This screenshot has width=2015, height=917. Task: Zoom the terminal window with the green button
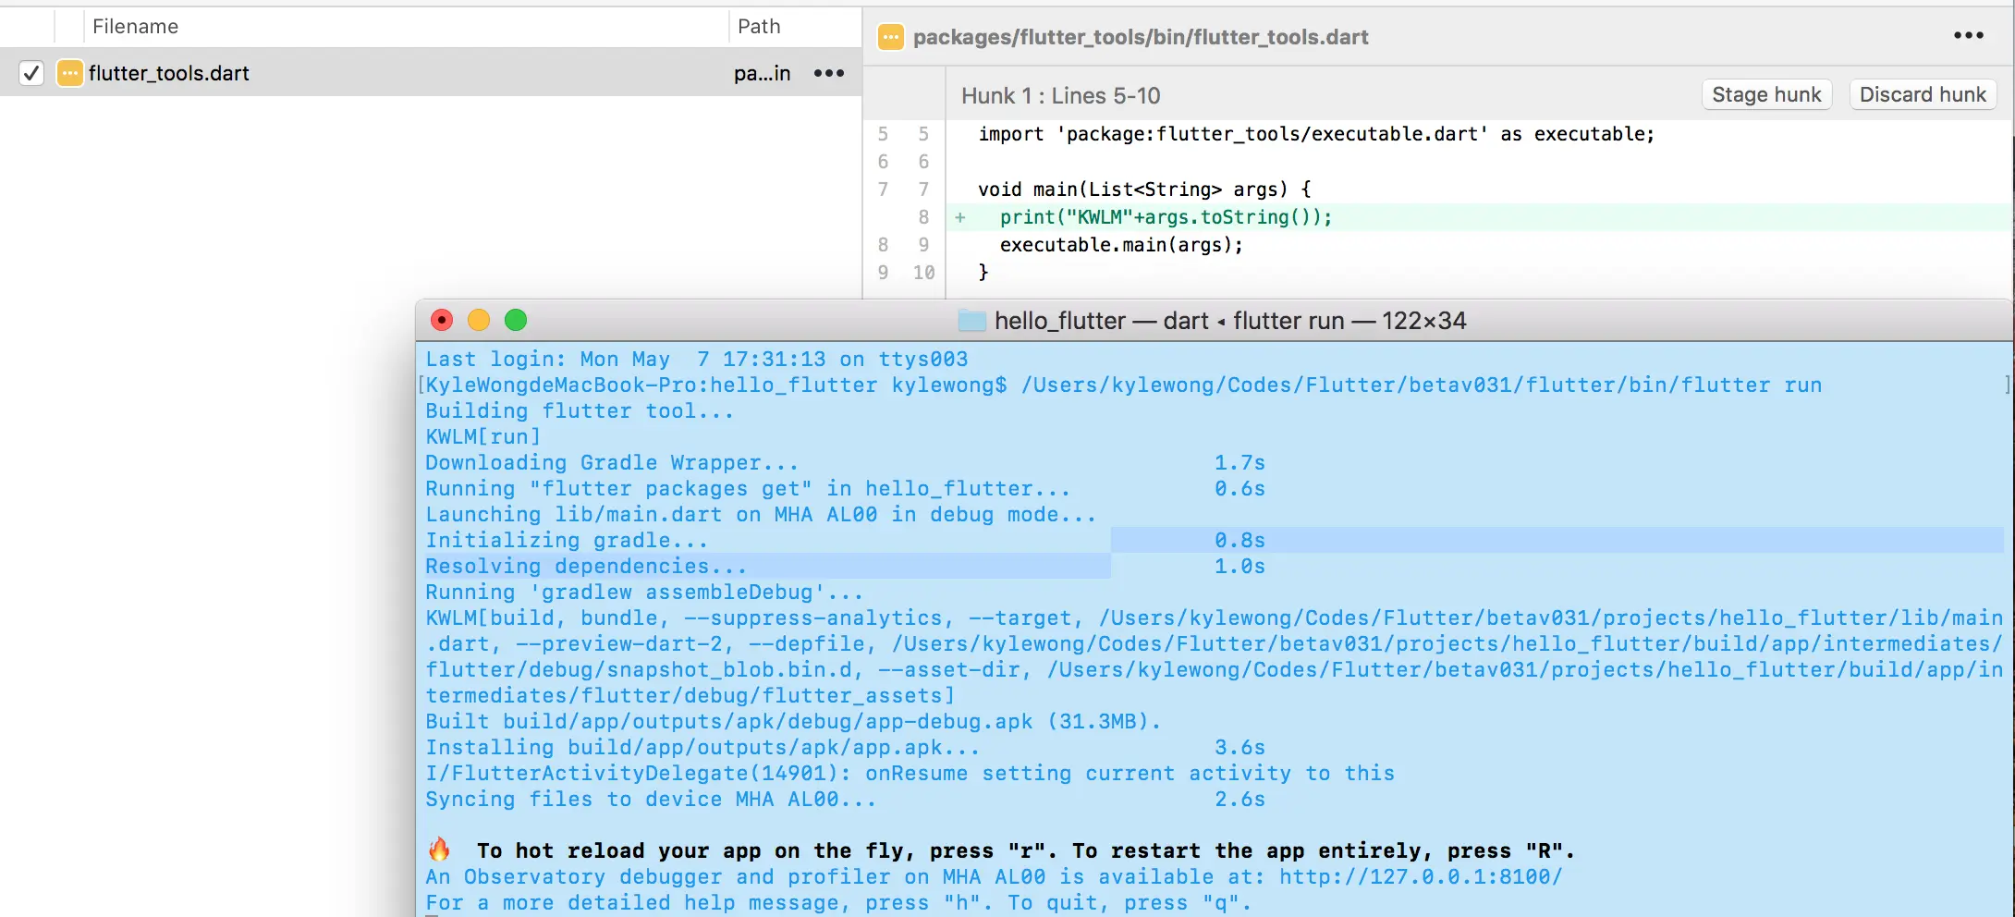tap(516, 320)
